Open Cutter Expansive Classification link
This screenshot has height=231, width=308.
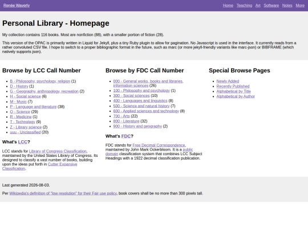63,164
